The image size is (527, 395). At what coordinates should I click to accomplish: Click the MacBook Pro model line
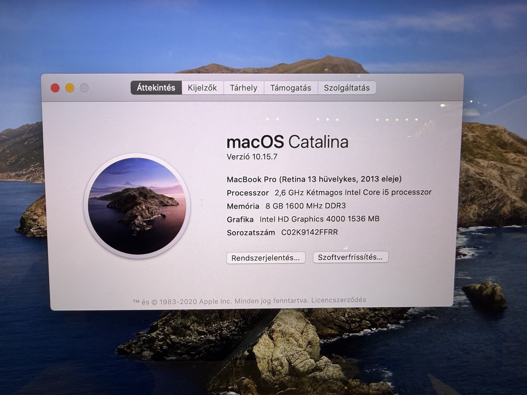click(x=314, y=179)
